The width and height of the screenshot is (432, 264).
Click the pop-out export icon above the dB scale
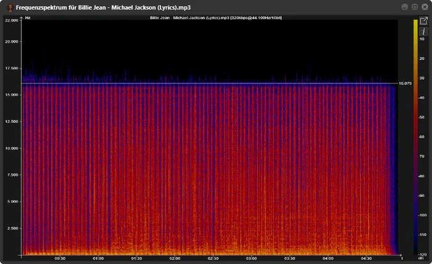(423, 21)
